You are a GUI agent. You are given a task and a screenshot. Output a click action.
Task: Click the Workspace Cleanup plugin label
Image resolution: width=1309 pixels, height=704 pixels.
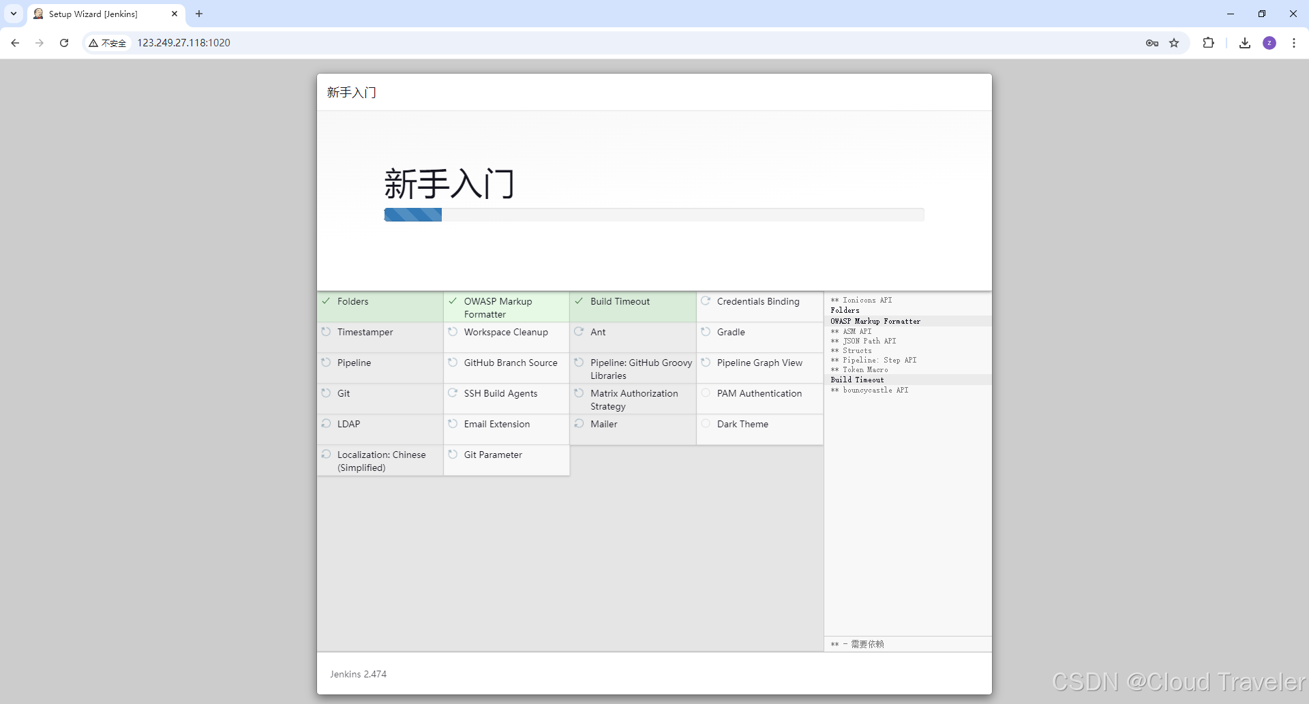[x=506, y=332]
